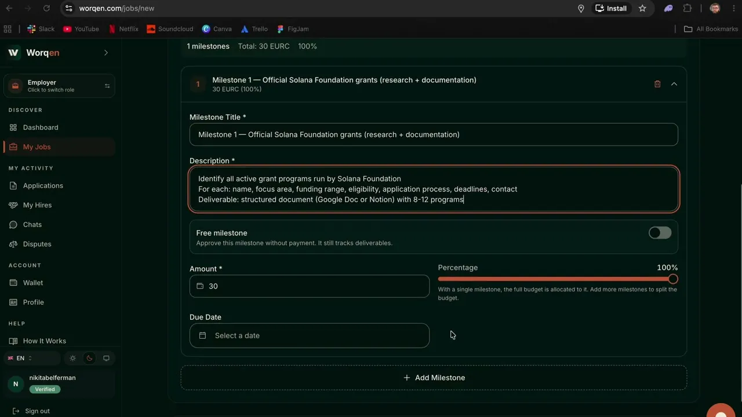
Task: Open the Netflix bookmark
Action: click(123, 29)
